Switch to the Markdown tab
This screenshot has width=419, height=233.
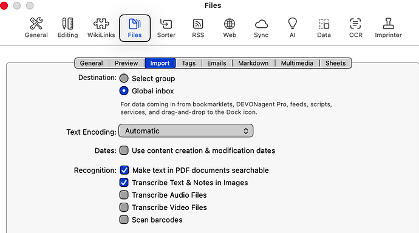pyautogui.click(x=253, y=63)
